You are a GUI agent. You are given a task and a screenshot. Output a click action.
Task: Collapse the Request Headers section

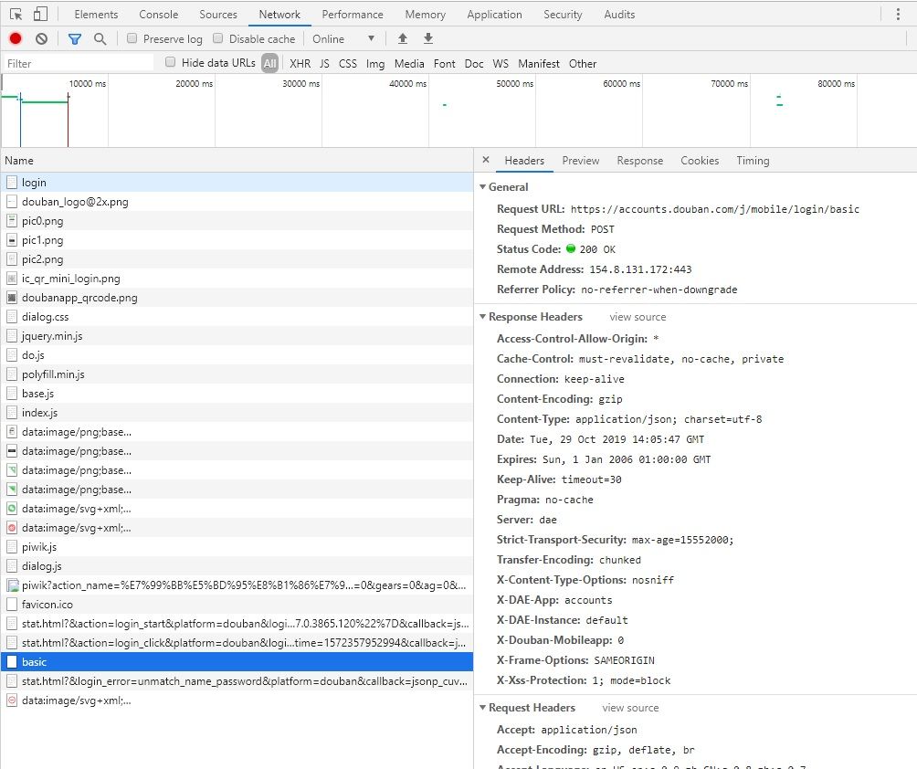pos(482,707)
